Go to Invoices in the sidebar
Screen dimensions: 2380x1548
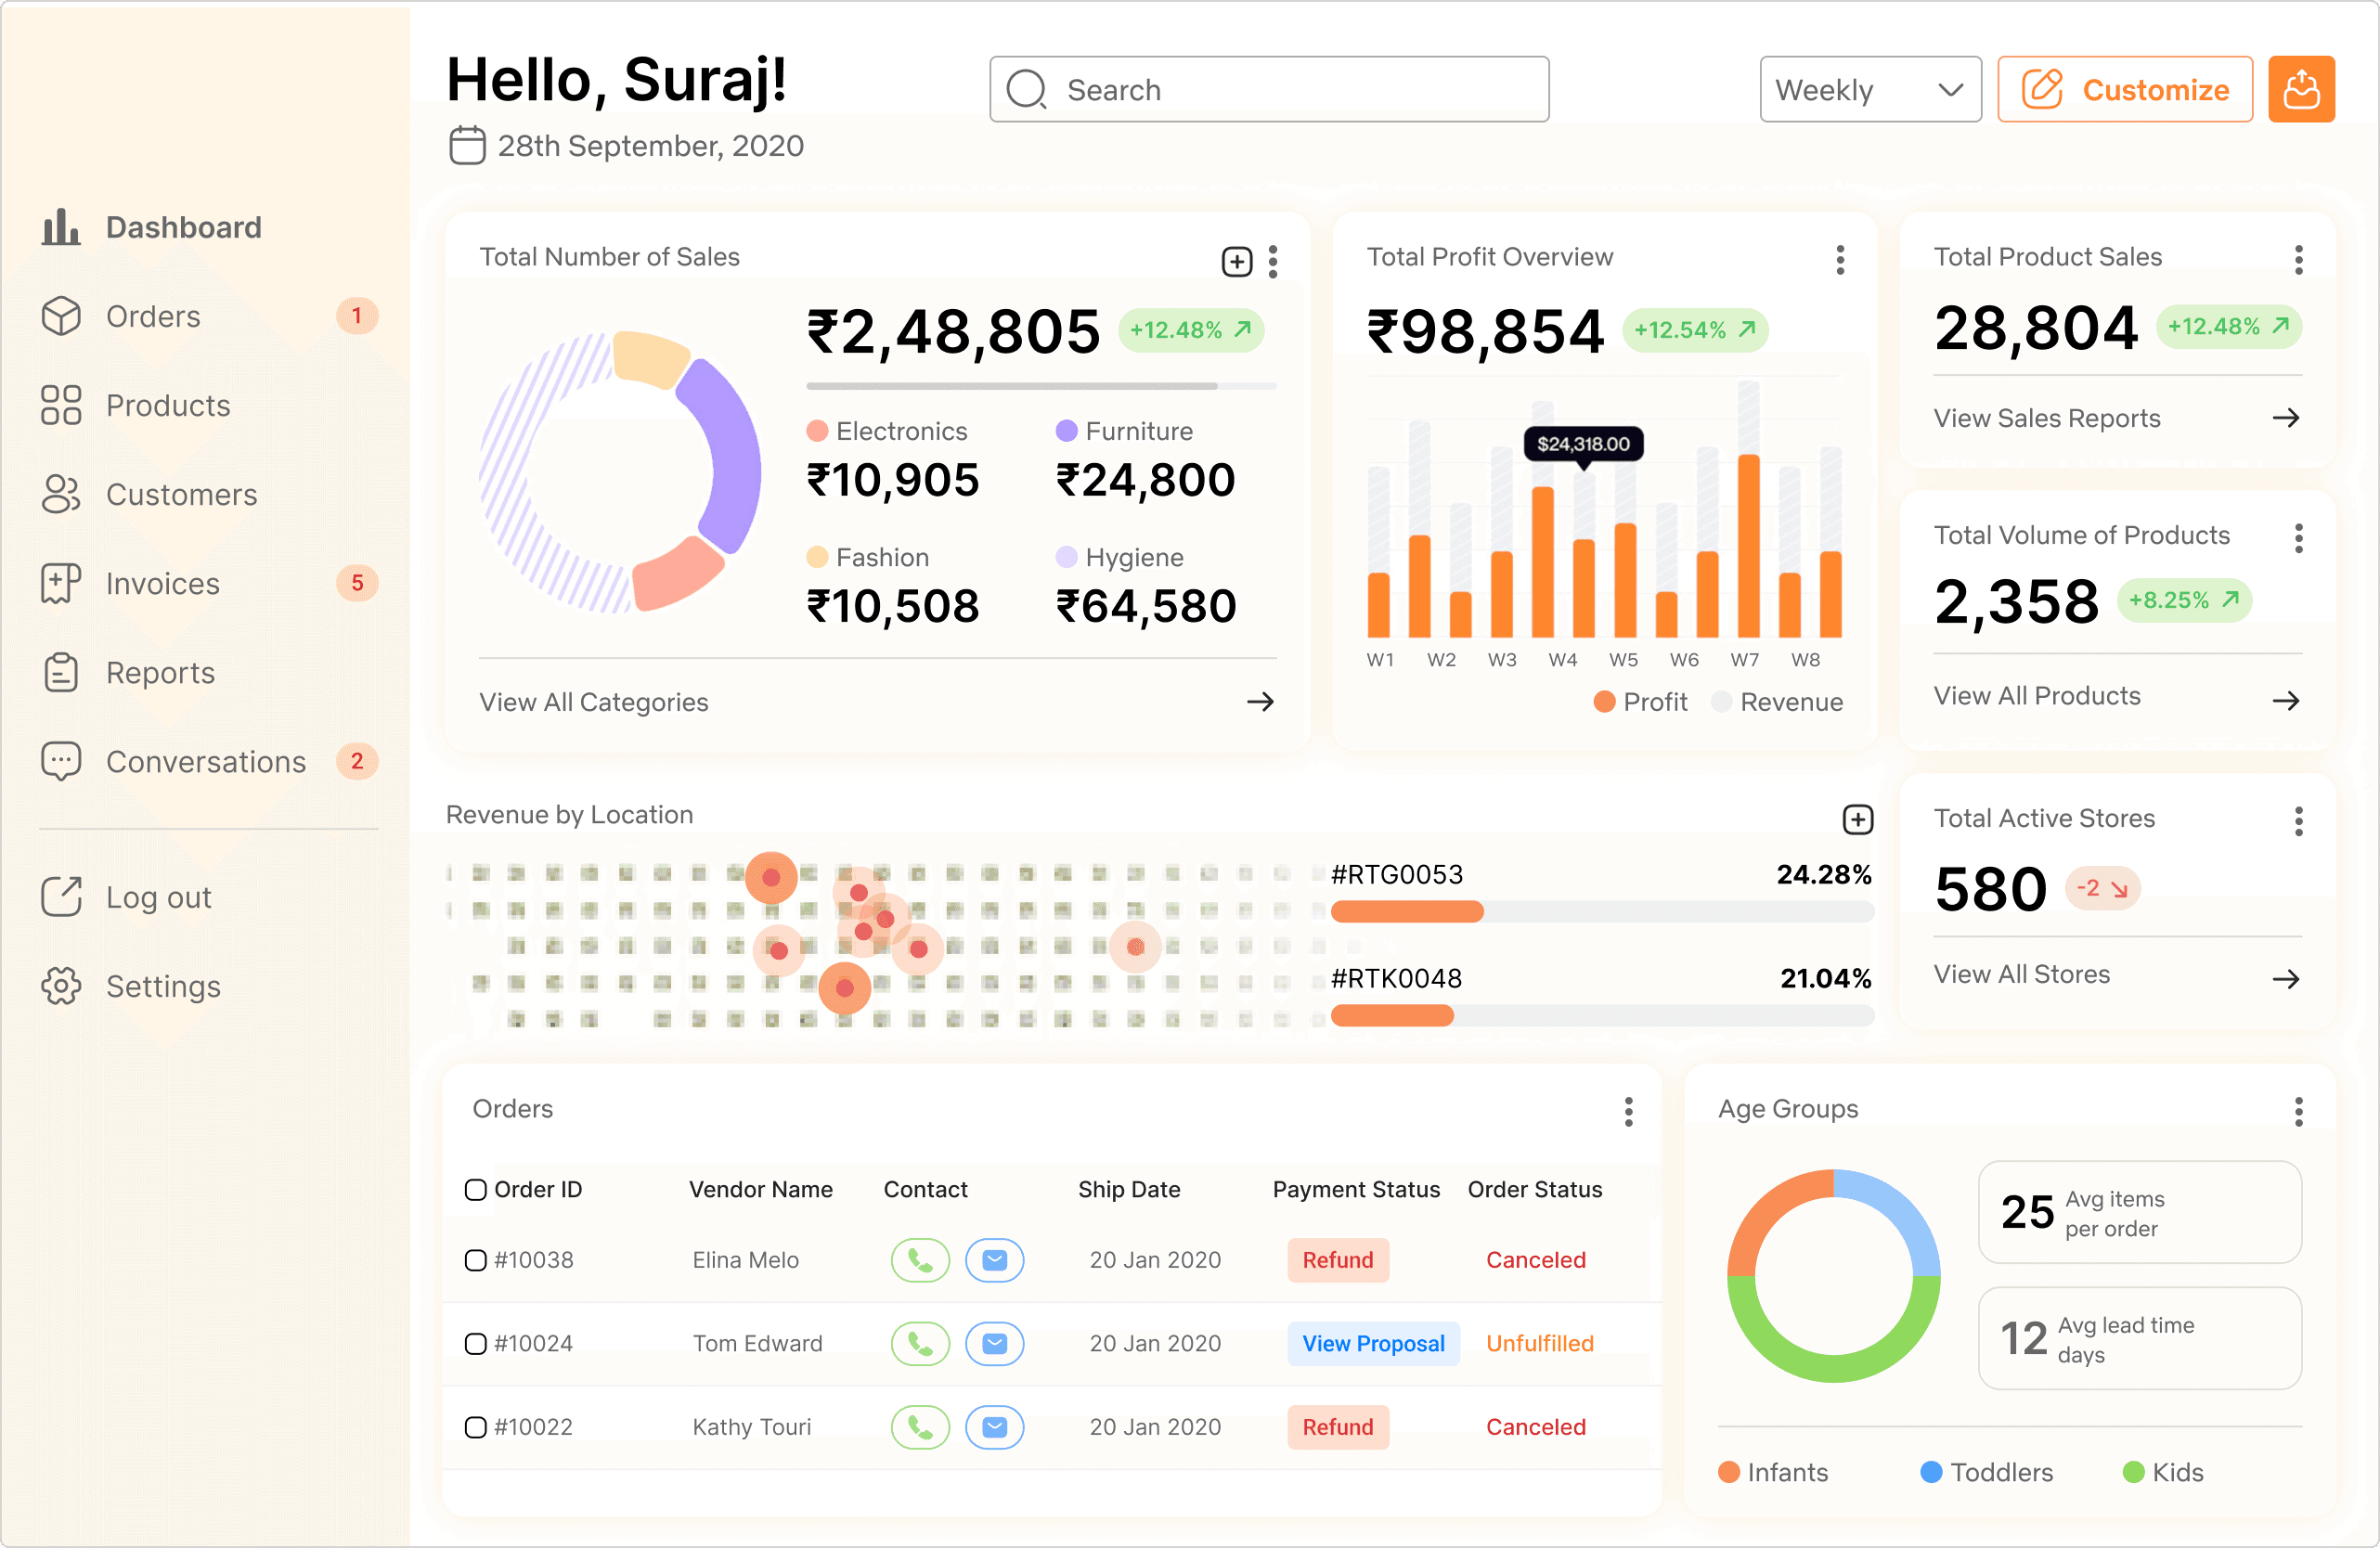pyautogui.click(x=162, y=583)
